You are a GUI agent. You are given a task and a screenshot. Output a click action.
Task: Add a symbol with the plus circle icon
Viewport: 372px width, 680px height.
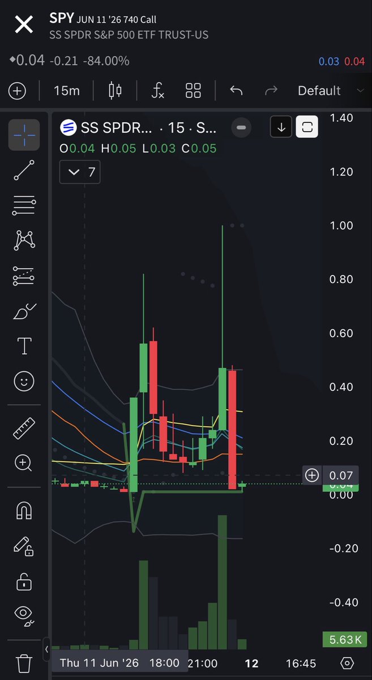click(17, 91)
